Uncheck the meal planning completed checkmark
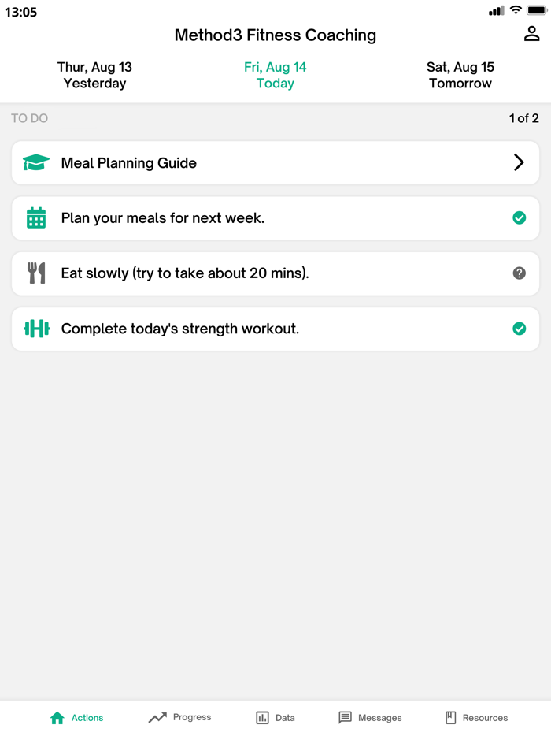The height and width of the screenshot is (736, 551). coord(519,218)
